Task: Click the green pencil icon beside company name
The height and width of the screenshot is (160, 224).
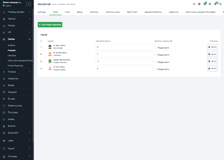Action: pyautogui.click(x=29, y=4)
